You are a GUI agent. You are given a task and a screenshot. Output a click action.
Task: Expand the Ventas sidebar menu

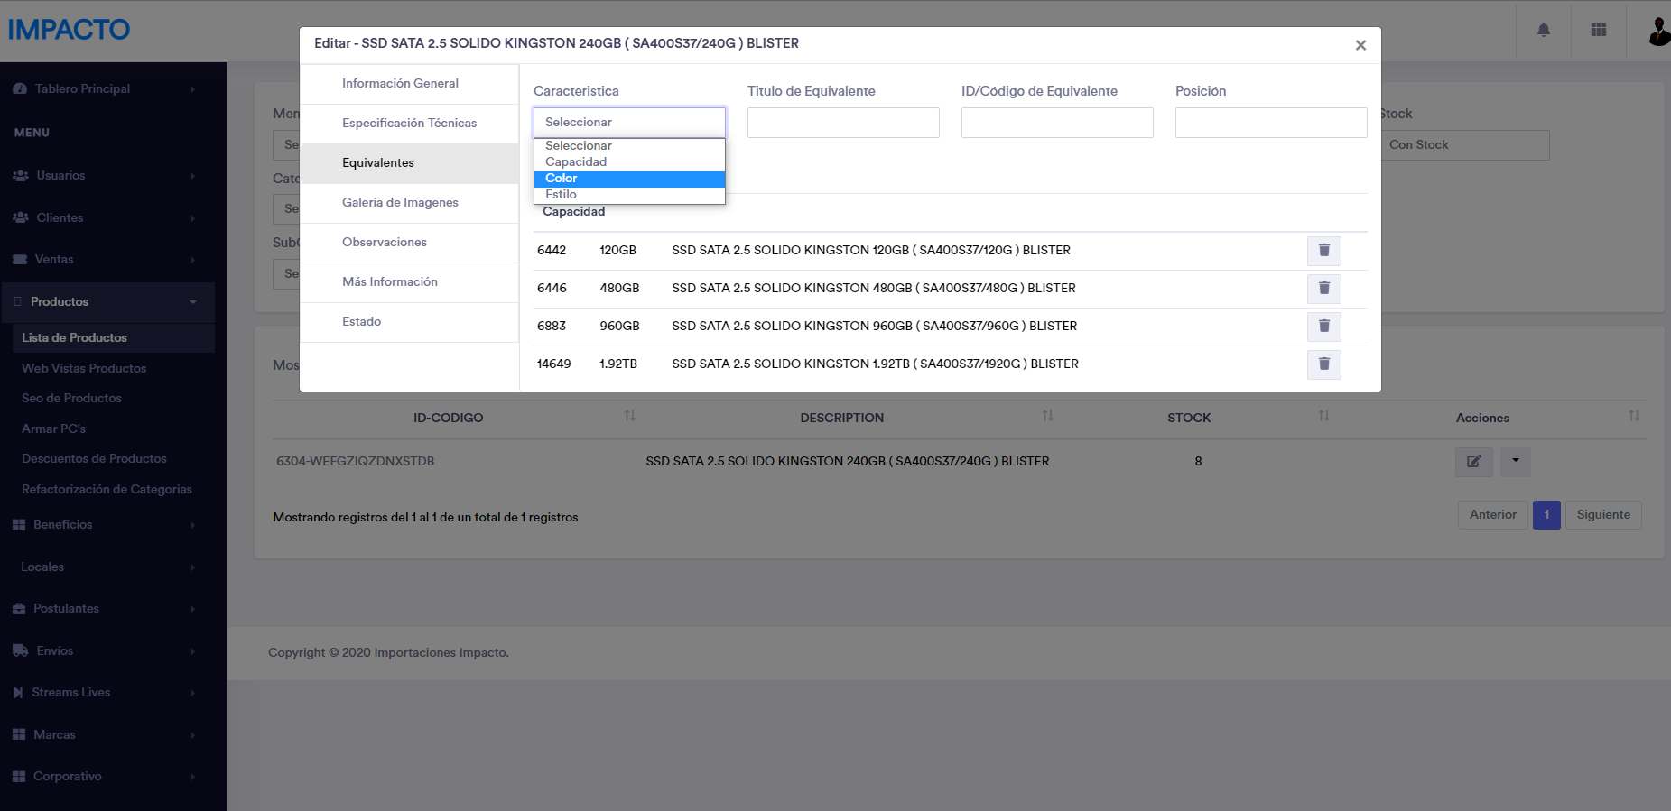(x=107, y=260)
